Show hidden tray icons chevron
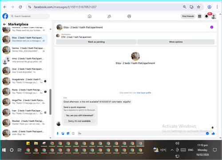This screenshot has height=160, width=222. coord(172,150)
